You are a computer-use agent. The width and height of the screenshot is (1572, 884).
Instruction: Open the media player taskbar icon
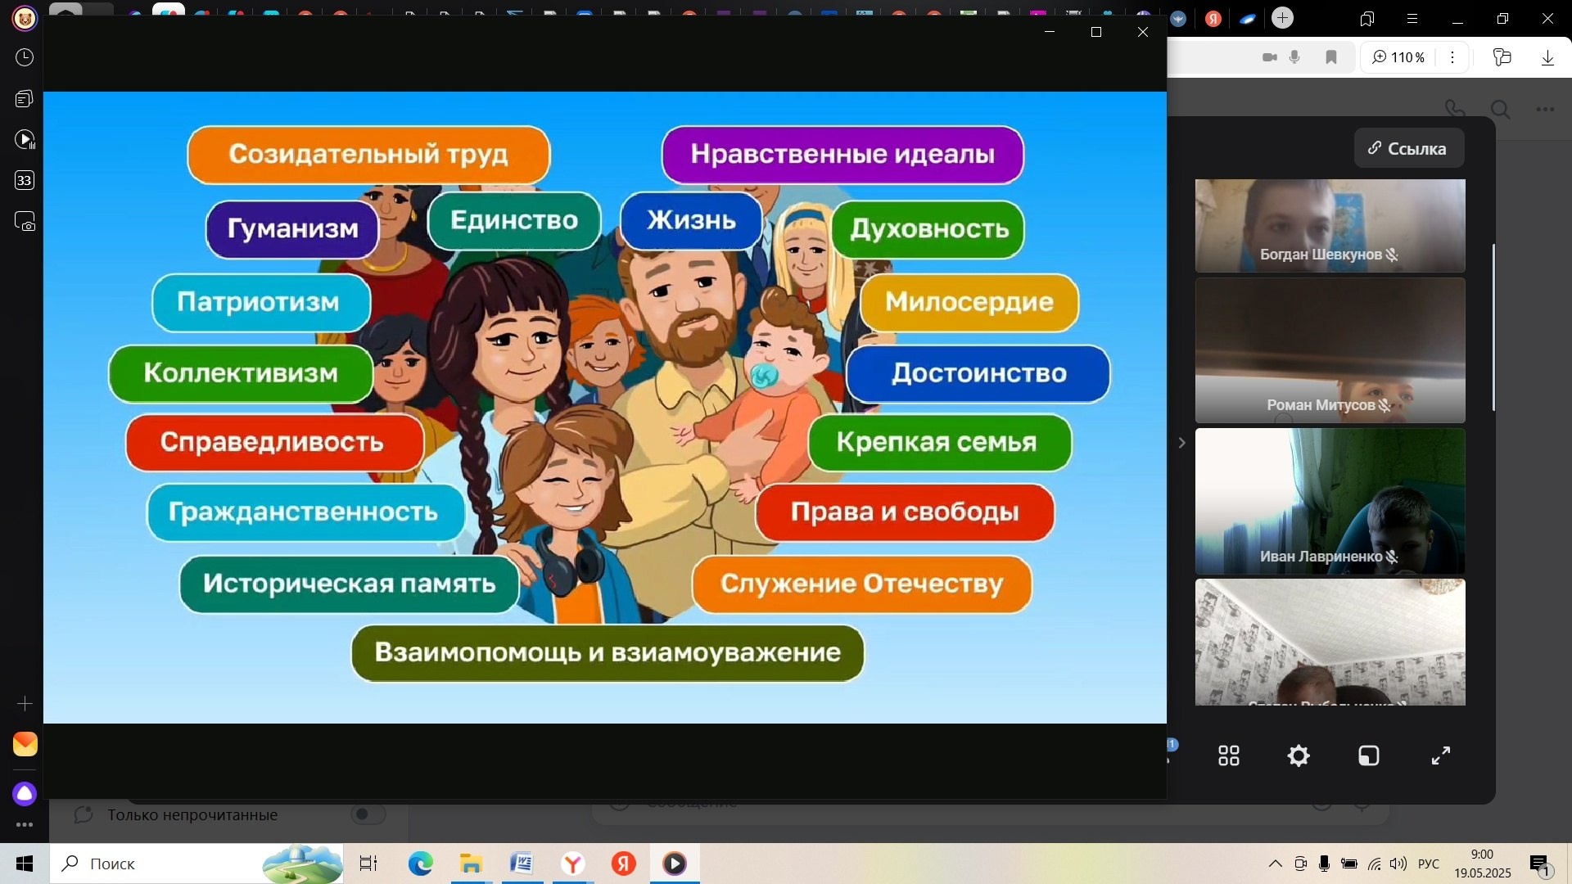(675, 864)
